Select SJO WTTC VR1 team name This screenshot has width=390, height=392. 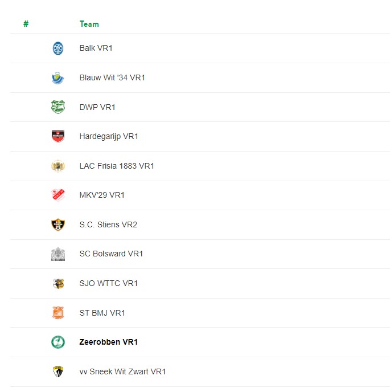108,283
